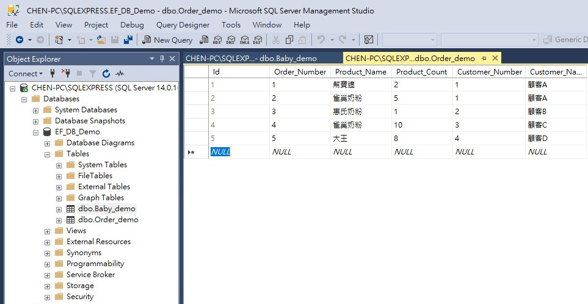Open the New Project dropdown arrow
Screen dimensions: 588x304
[x=70, y=39]
